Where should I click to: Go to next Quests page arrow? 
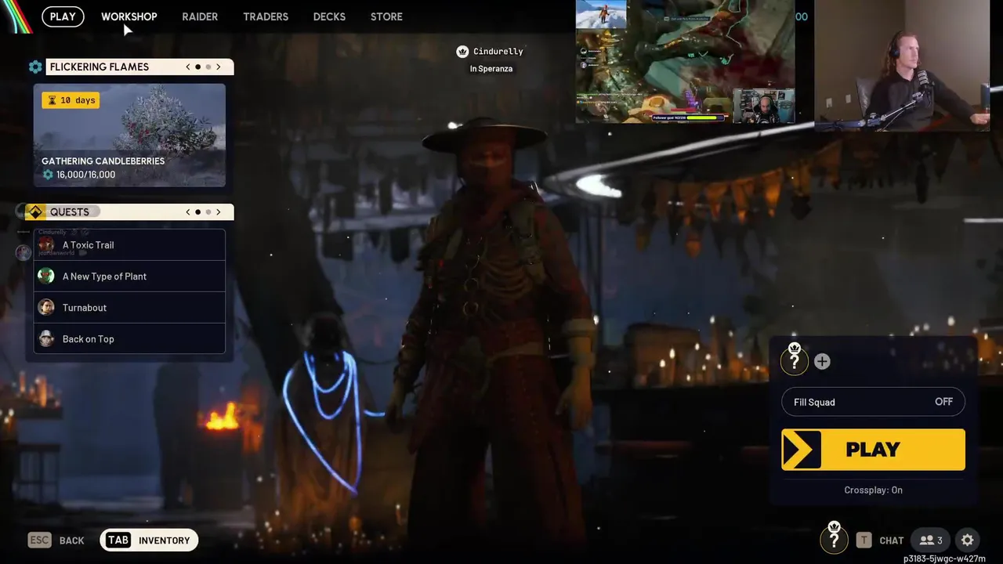coord(219,212)
